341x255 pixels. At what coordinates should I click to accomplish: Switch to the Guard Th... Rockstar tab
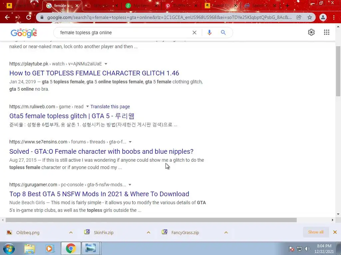[x=221, y=6]
